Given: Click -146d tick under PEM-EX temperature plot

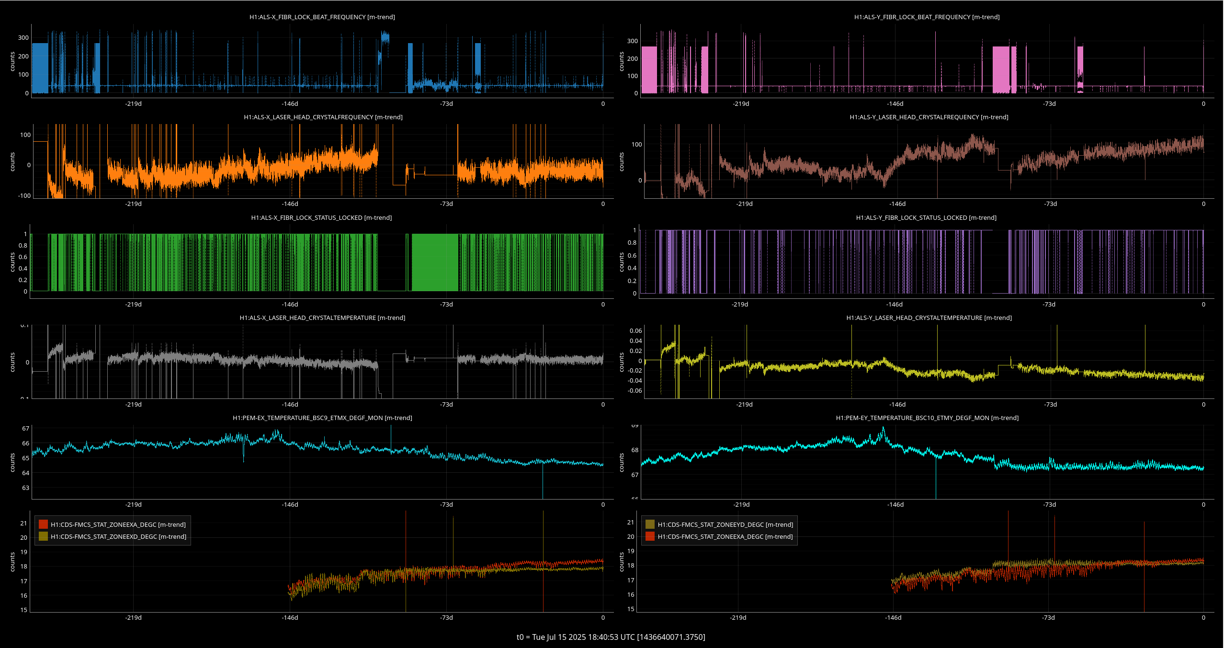Looking at the screenshot, I should click(290, 504).
